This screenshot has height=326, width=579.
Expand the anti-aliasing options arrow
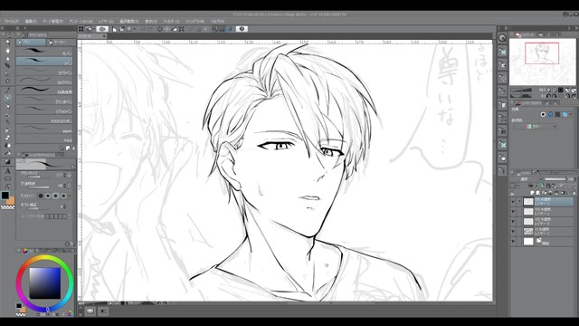click(69, 196)
